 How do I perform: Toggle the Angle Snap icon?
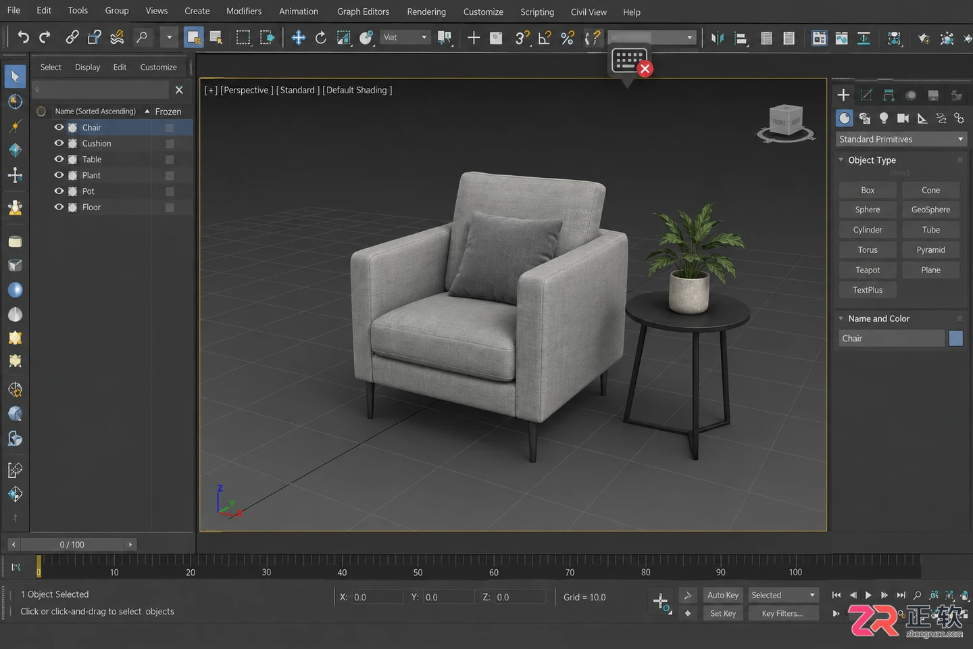pyautogui.click(x=545, y=37)
